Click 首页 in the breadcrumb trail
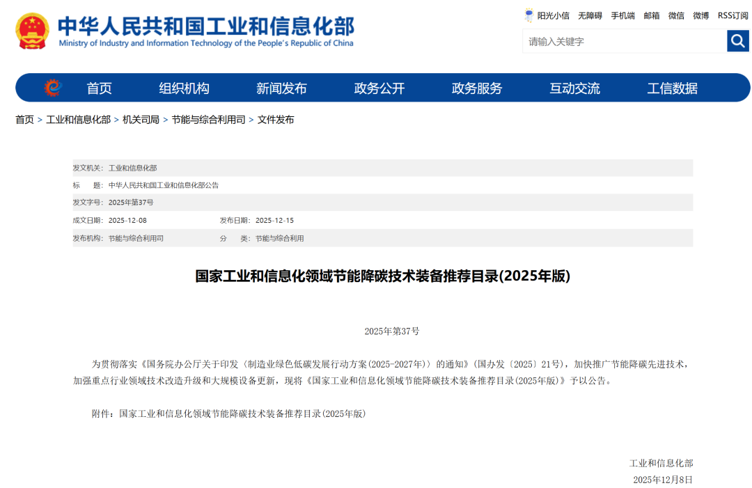 [x=24, y=119]
